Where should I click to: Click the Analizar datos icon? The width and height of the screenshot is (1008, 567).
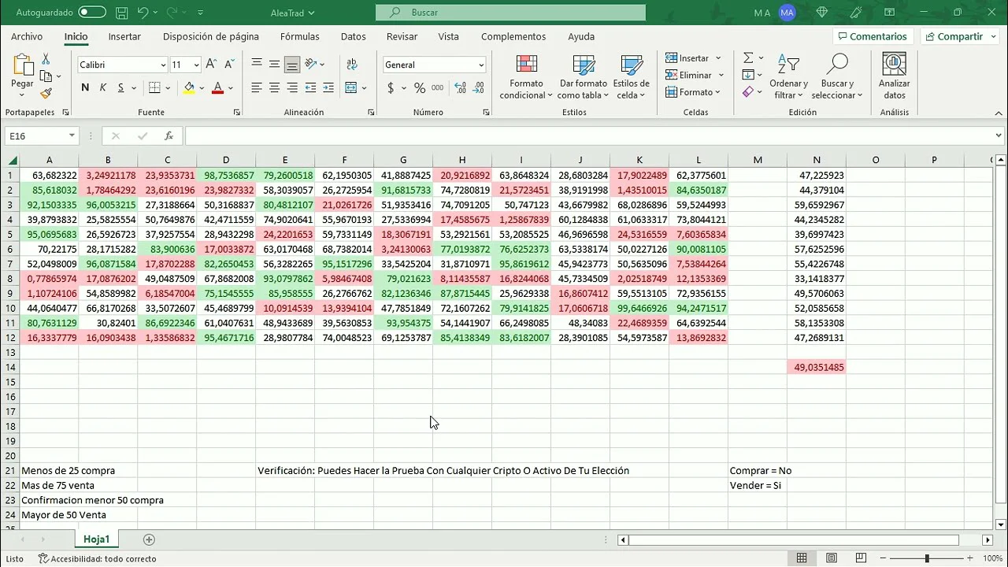pyautogui.click(x=894, y=78)
